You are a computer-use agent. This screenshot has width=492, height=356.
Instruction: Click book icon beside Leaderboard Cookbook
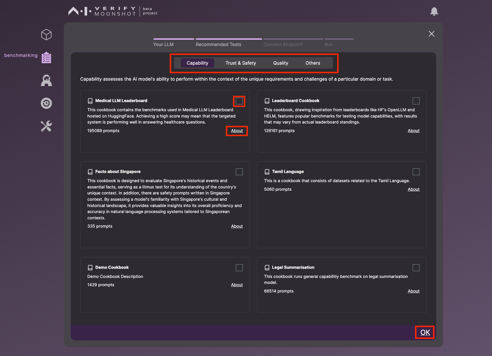coord(267,101)
